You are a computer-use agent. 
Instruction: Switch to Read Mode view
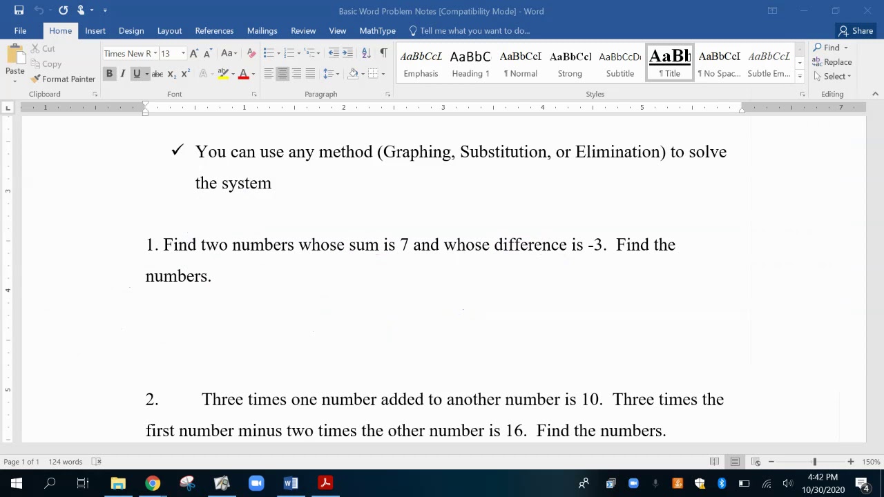(x=715, y=462)
